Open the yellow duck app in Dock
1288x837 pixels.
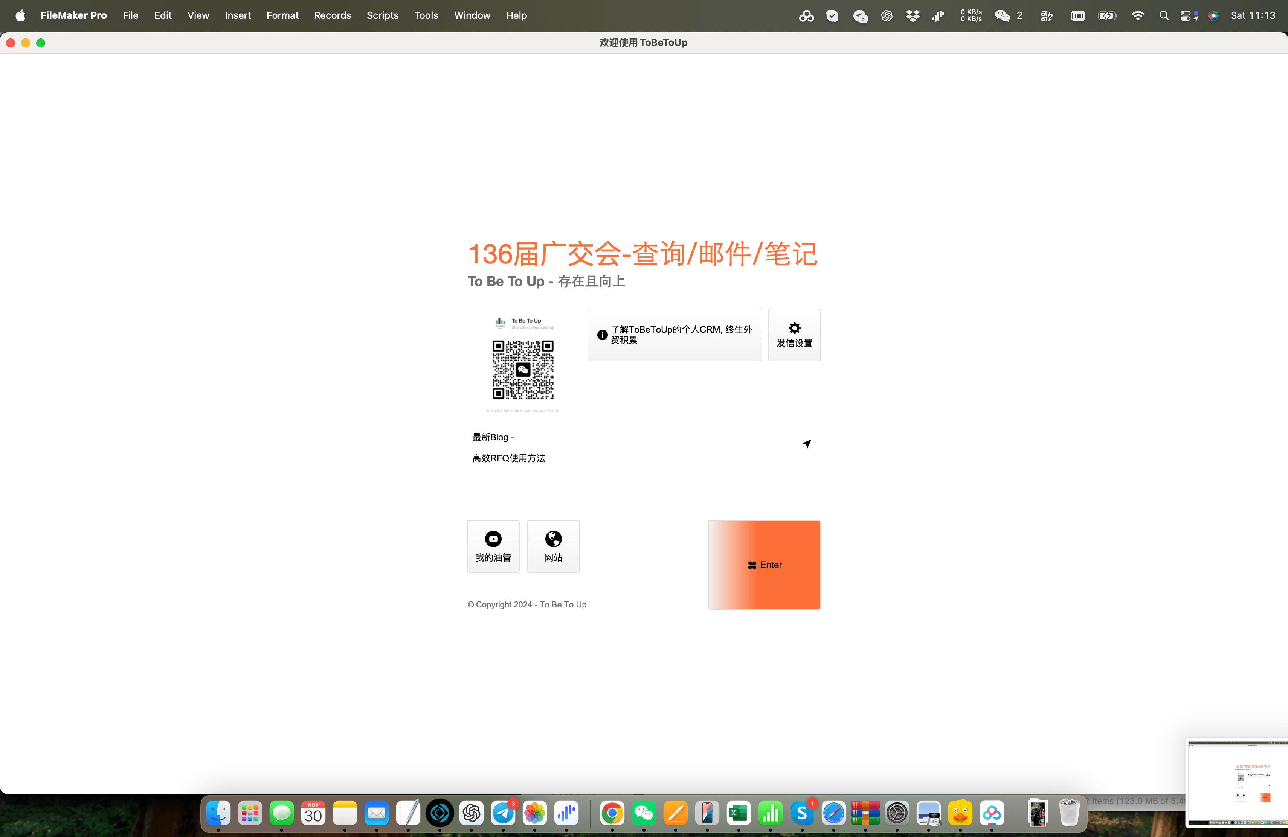pos(960,813)
